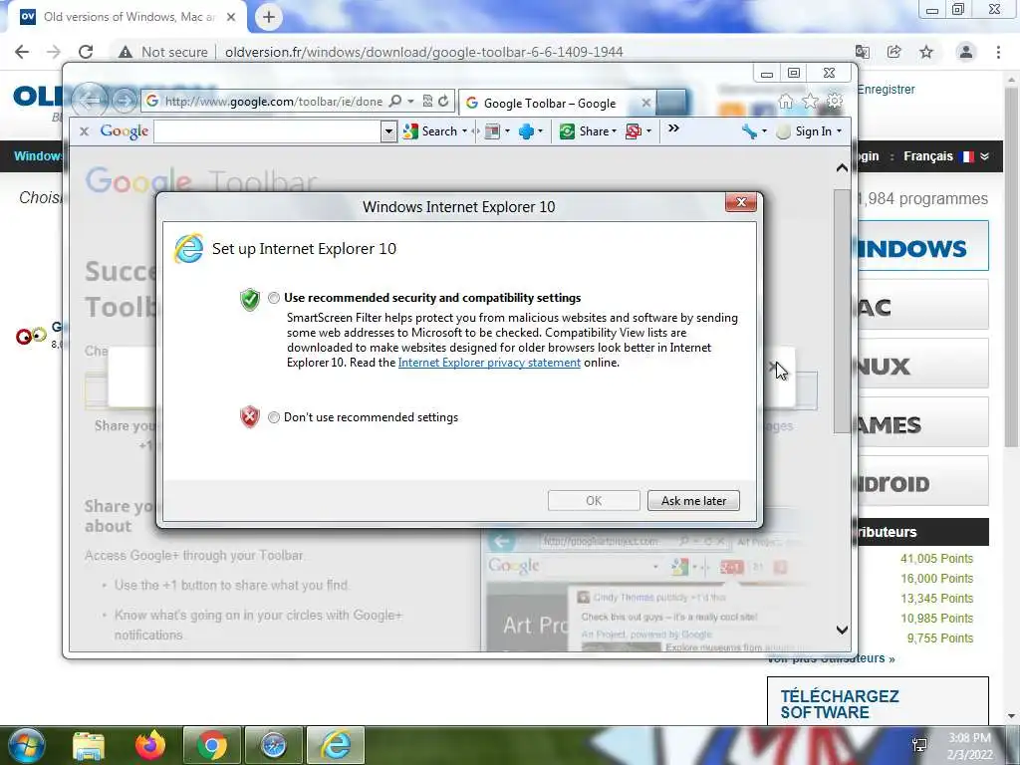1020x765 pixels.
Task: Click the Ask me later button
Action: [x=693, y=501]
